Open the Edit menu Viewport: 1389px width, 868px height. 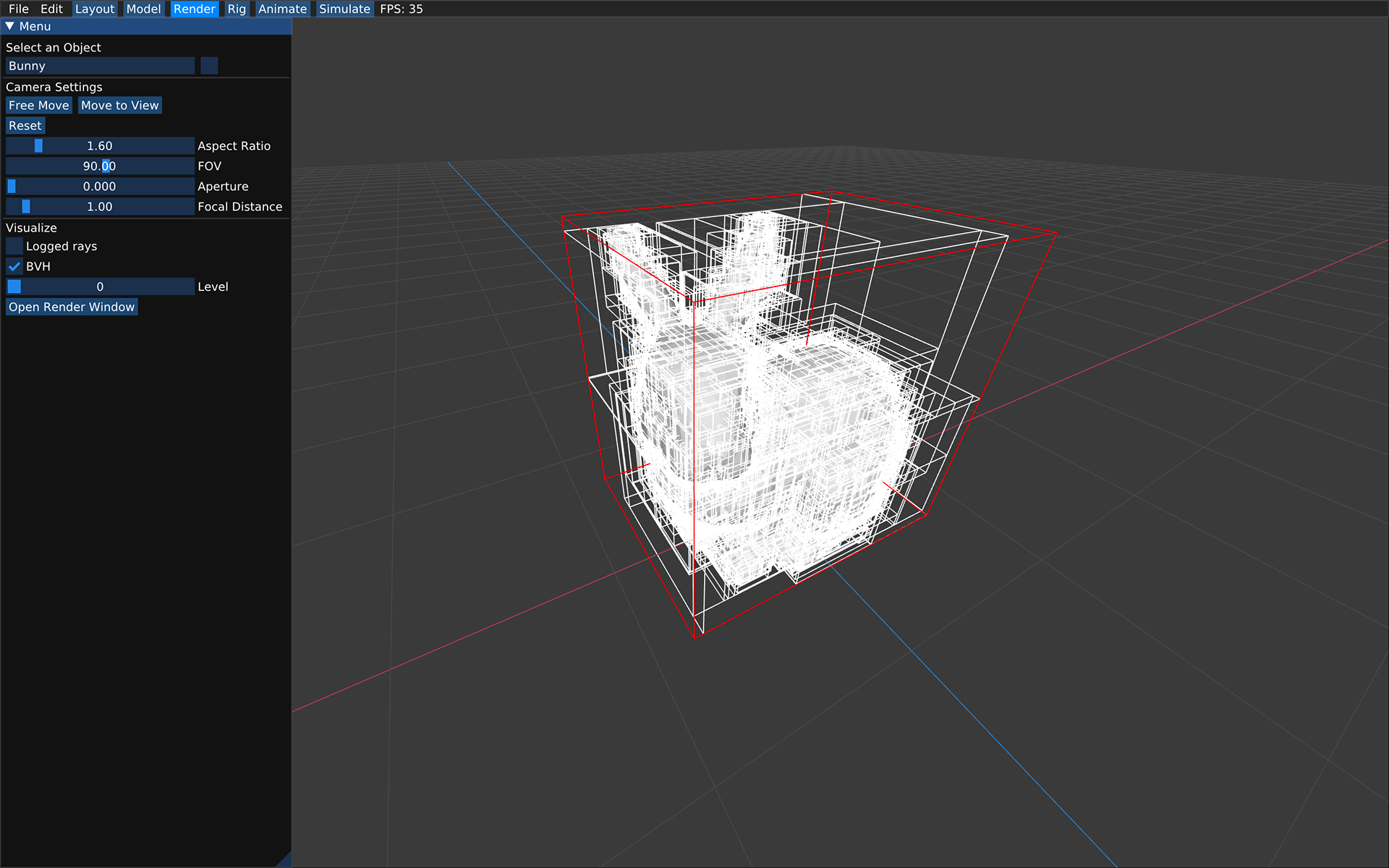tap(51, 9)
